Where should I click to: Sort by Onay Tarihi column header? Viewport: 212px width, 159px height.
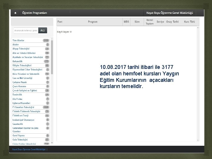tap(172, 22)
